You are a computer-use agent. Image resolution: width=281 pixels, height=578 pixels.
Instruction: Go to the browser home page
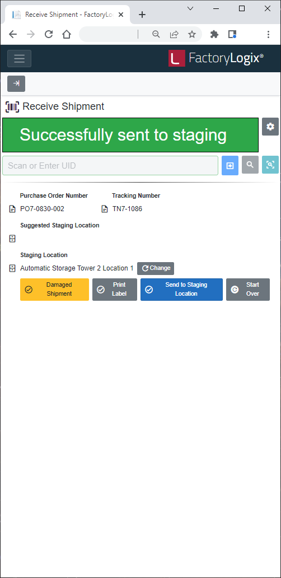(66, 34)
